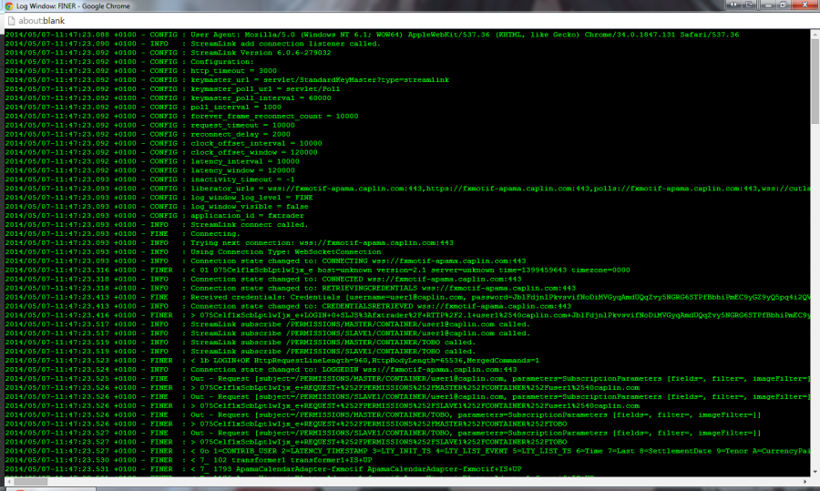Click 'request_timeout = 10000' entry
The image size is (820, 491).
pos(149,125)
